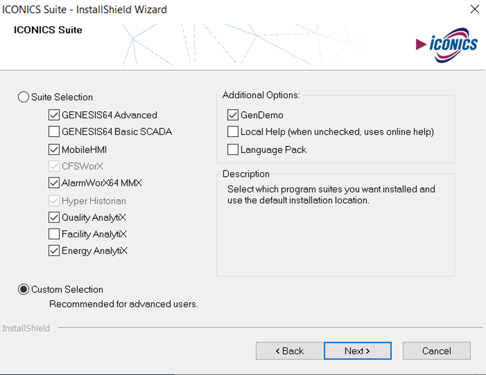This screenshot has width=486, height=375.
Task: Click the 'Description' group label
Action: (x=246, y=174)
